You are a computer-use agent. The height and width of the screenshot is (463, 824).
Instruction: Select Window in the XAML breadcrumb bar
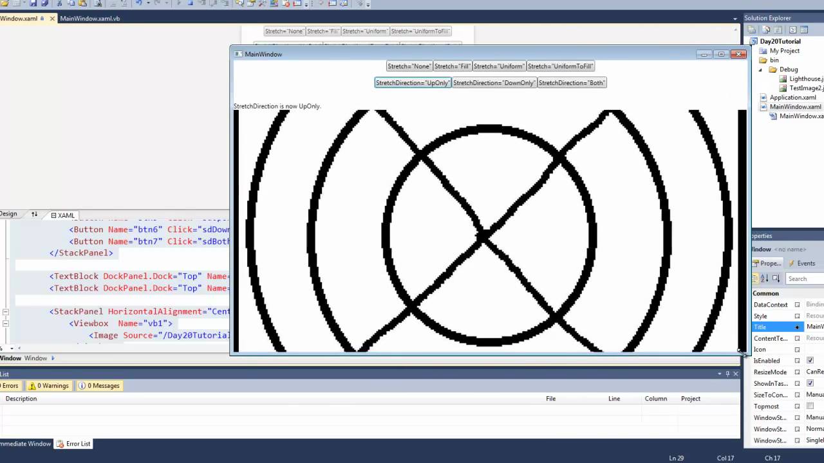pos(35,358)
